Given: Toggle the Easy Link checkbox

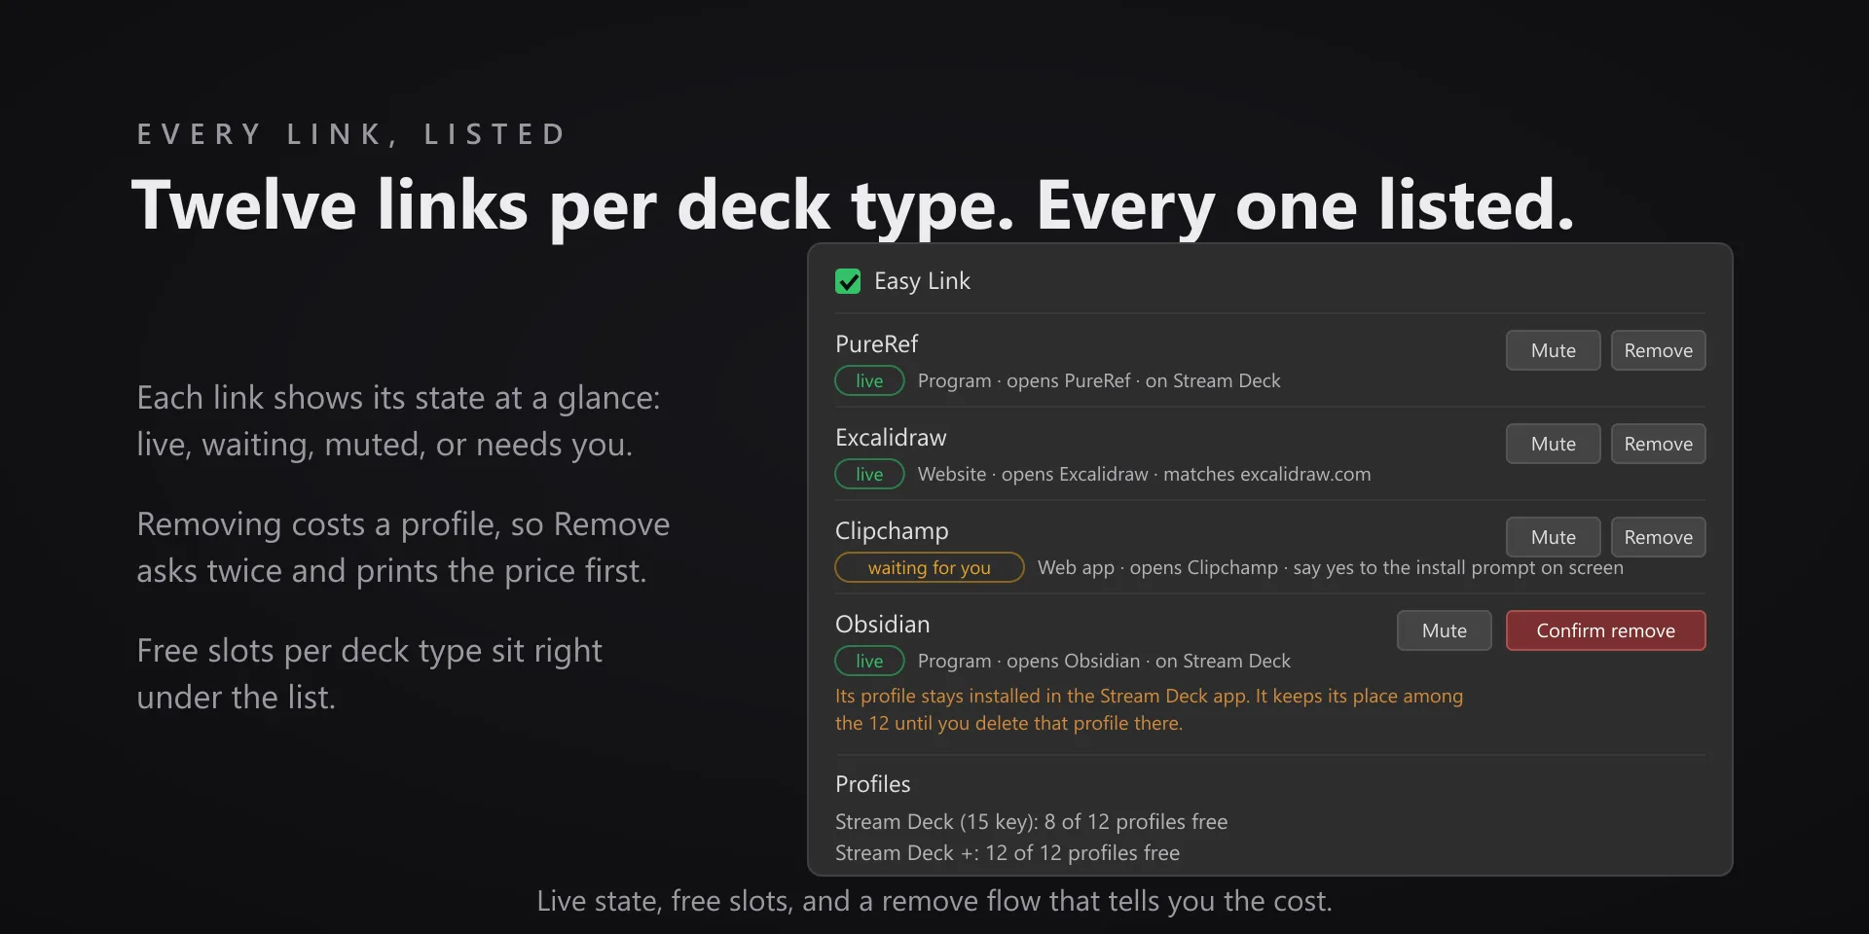Looking at the screenshot, I should (x=848, y=281).
